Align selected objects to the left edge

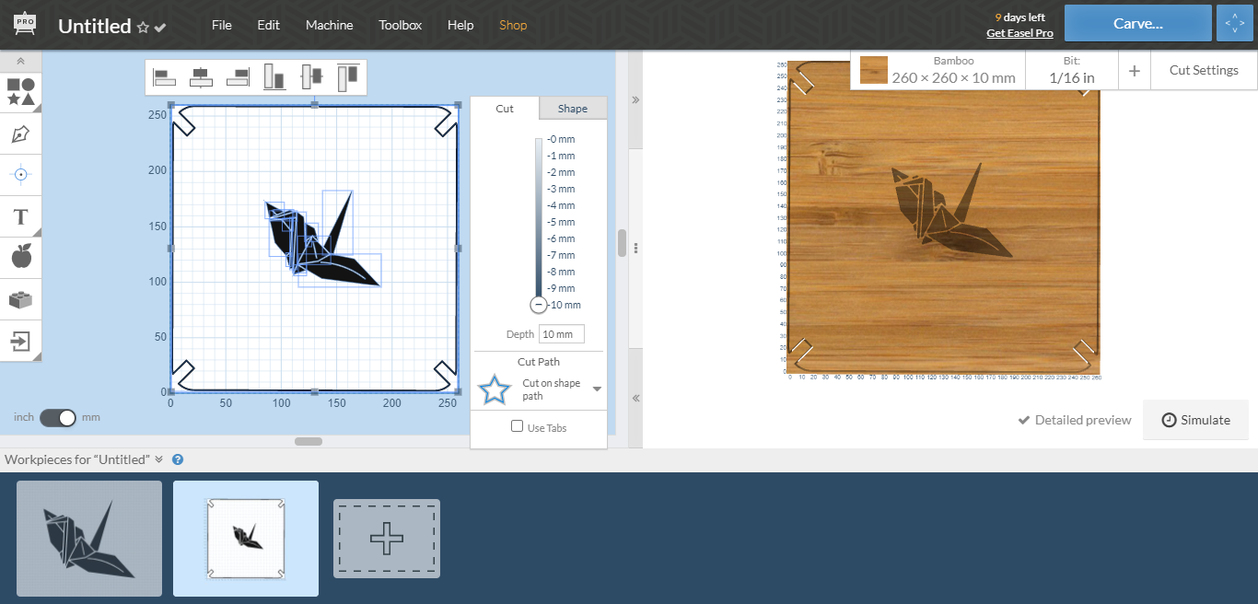click(164, 76)
